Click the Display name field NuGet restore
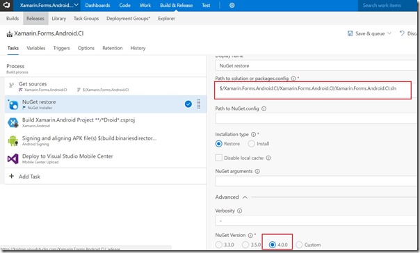This screenshot has height=253, width=420. click(x=316, y=65)
